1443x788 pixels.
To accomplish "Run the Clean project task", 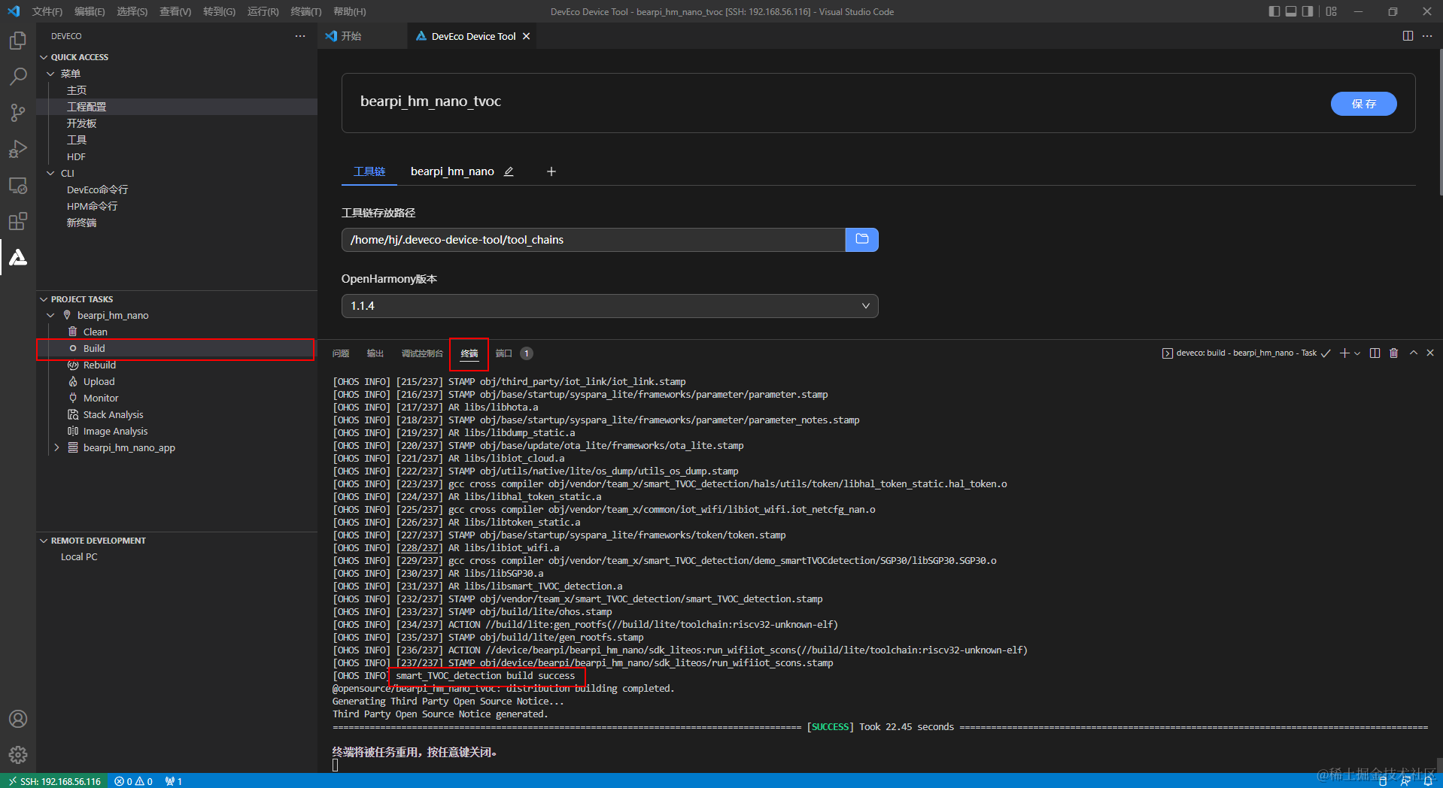I will (x=176, y=332).
